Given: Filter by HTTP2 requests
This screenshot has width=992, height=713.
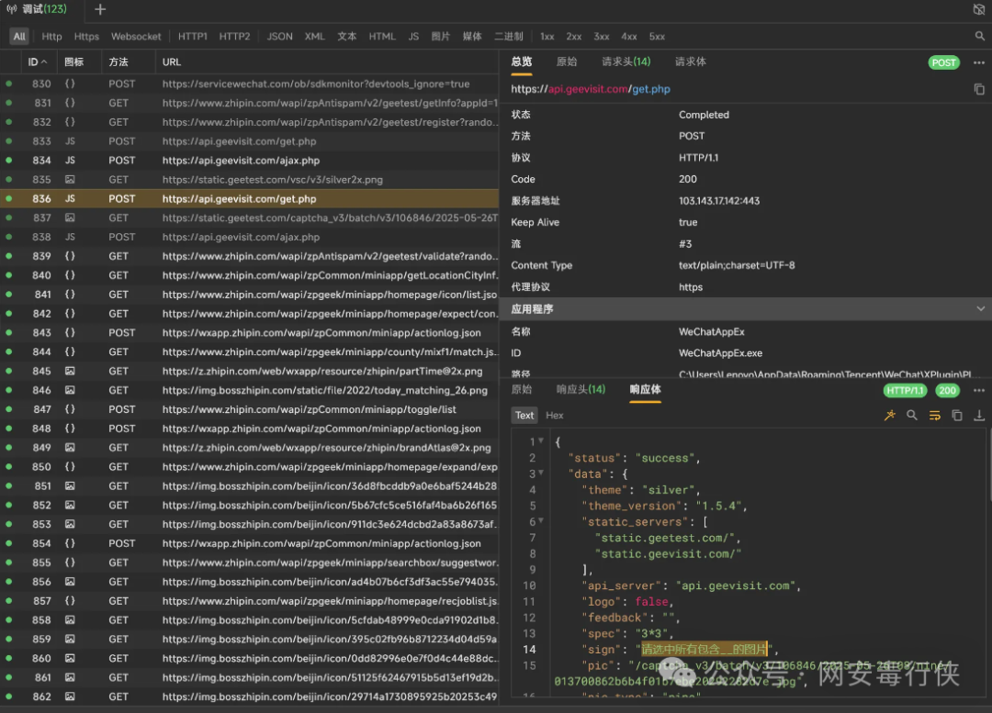Looking at the screenshot, I should tap(235, 36).
